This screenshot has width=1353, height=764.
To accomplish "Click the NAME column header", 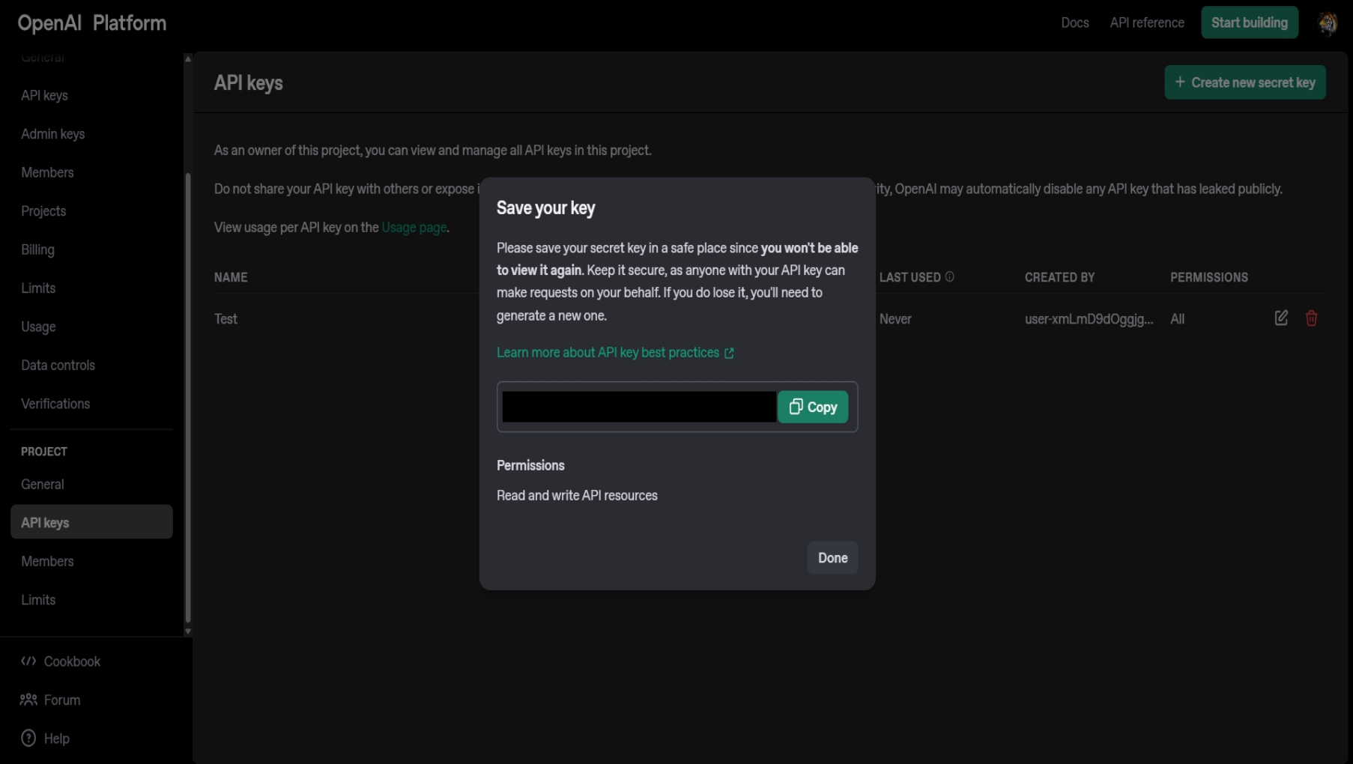I will click(231, 277).
